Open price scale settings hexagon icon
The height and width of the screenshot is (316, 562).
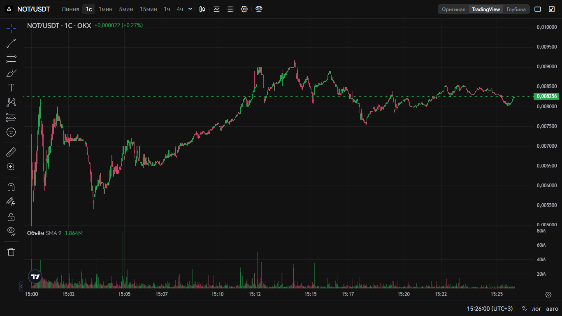[548, 295]
